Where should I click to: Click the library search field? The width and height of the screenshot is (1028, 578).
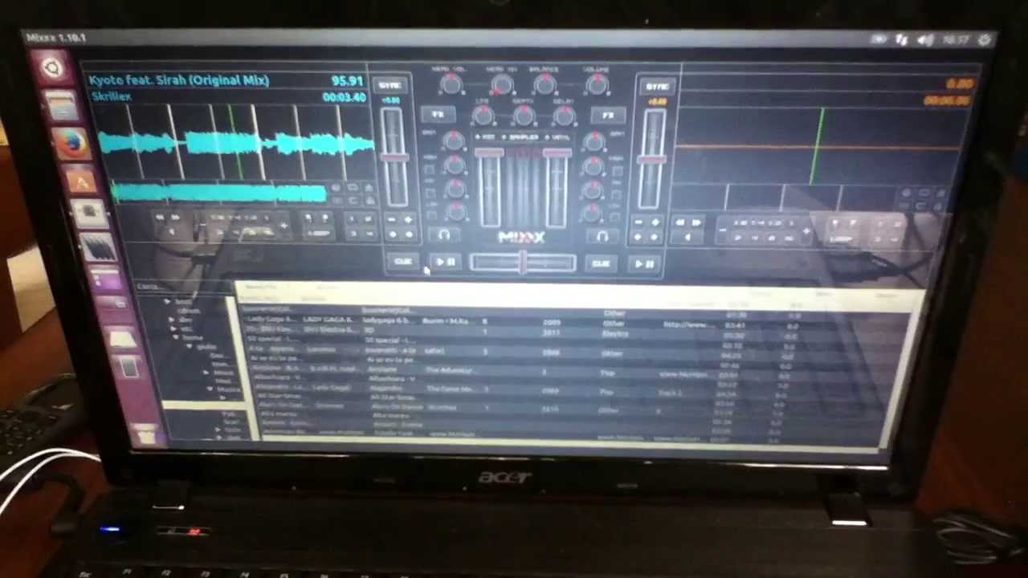coord(183,286)
